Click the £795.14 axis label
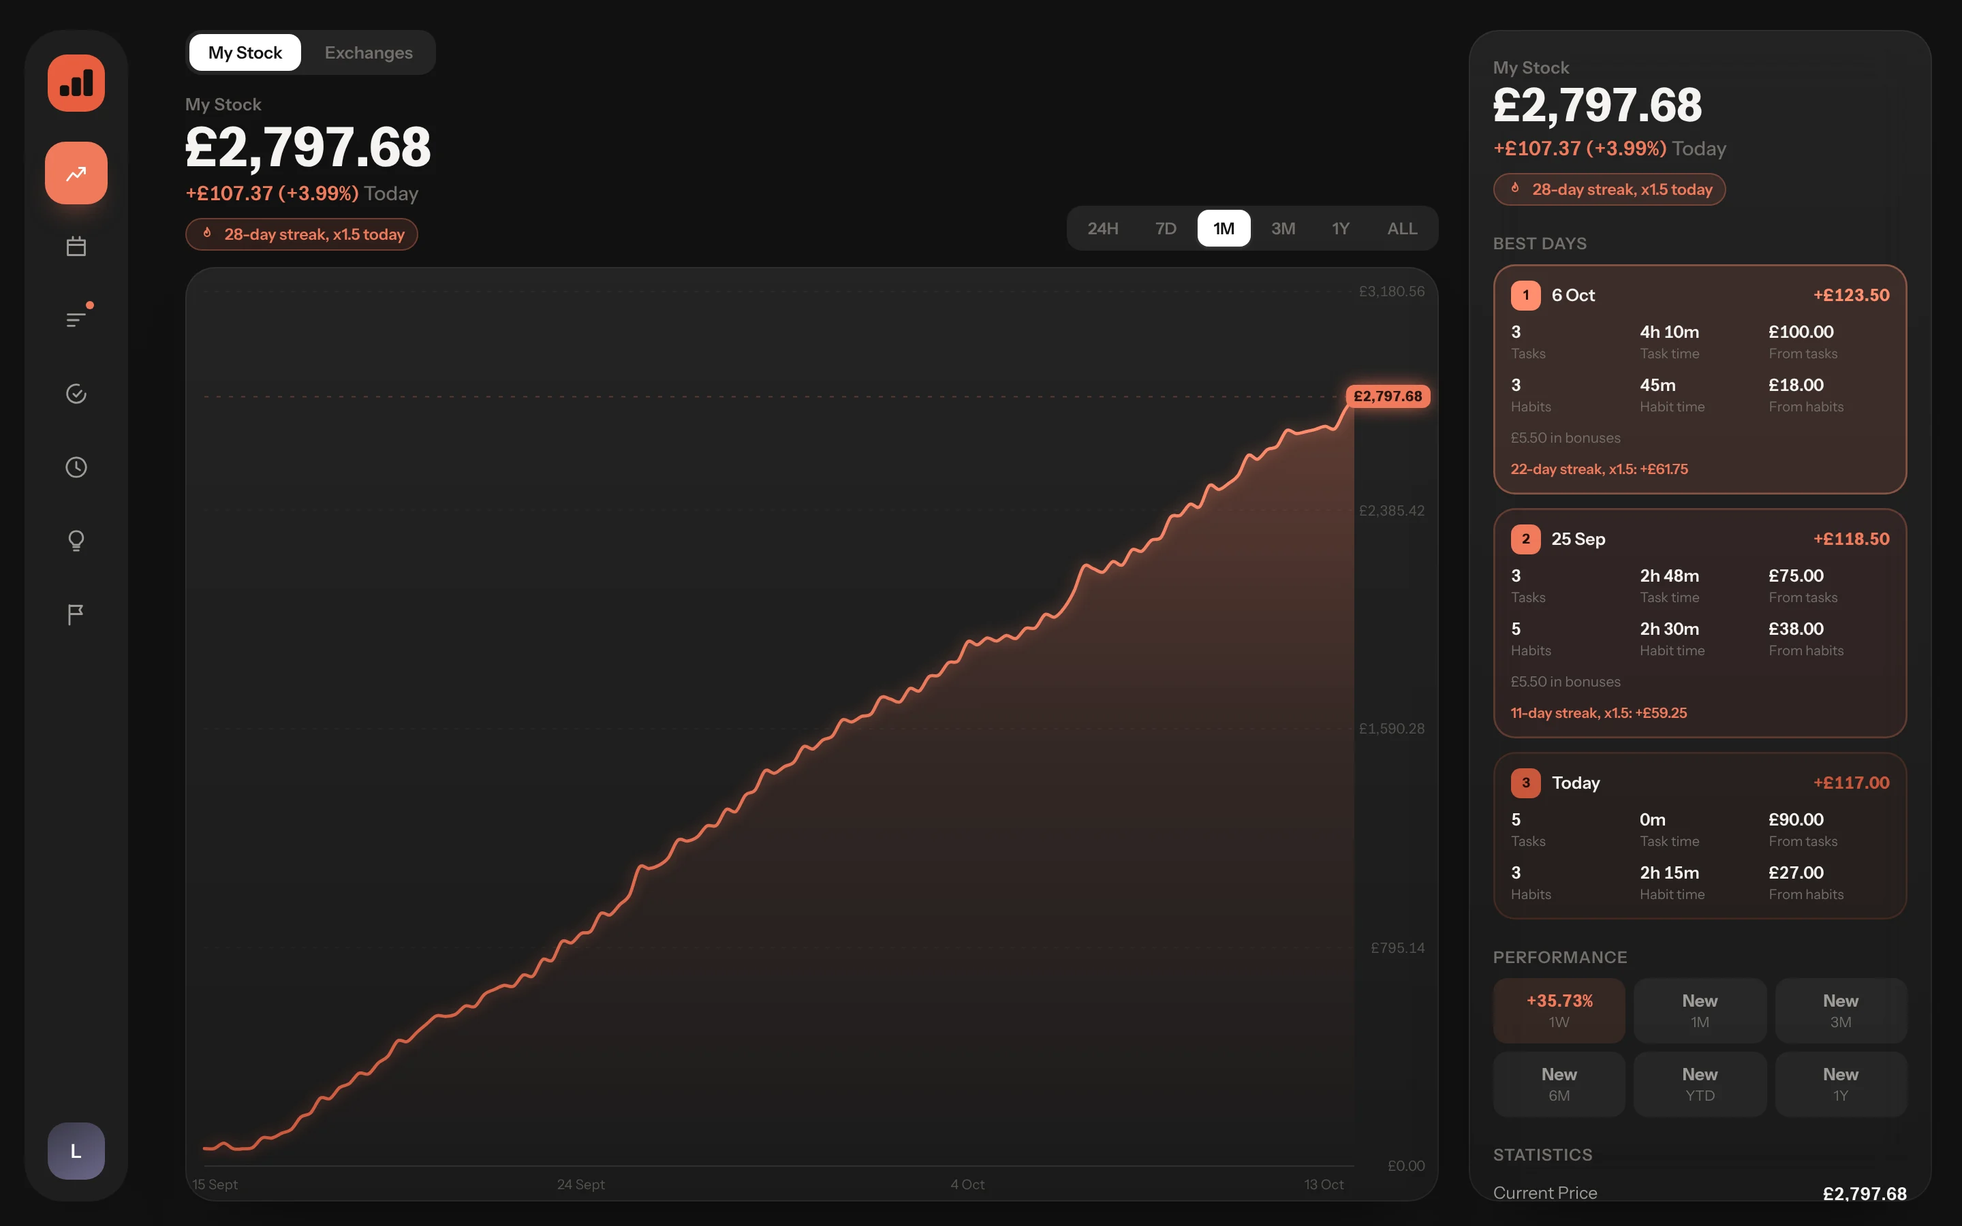 (x=1397, y=948)
